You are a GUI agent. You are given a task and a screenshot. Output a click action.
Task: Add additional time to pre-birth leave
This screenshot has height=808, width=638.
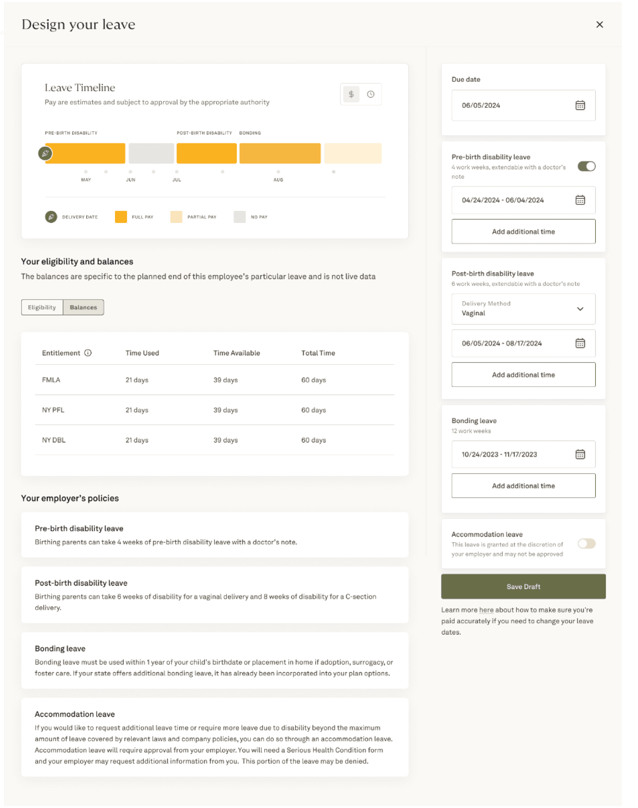523,231
